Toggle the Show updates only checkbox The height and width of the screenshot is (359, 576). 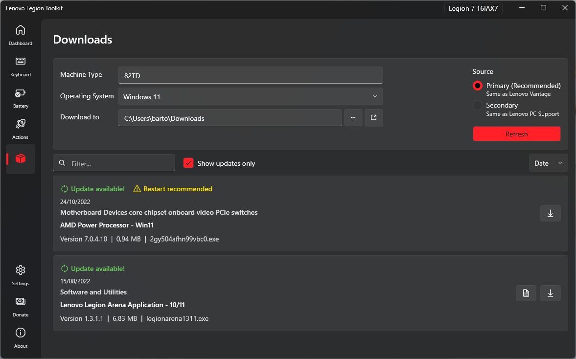(x=188, y=163)
